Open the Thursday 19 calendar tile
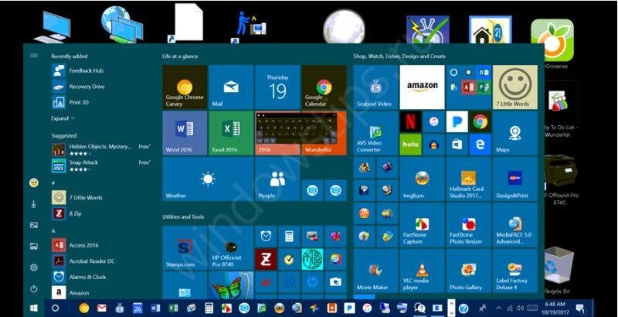618x317 pixels. (x=277, y=87)
